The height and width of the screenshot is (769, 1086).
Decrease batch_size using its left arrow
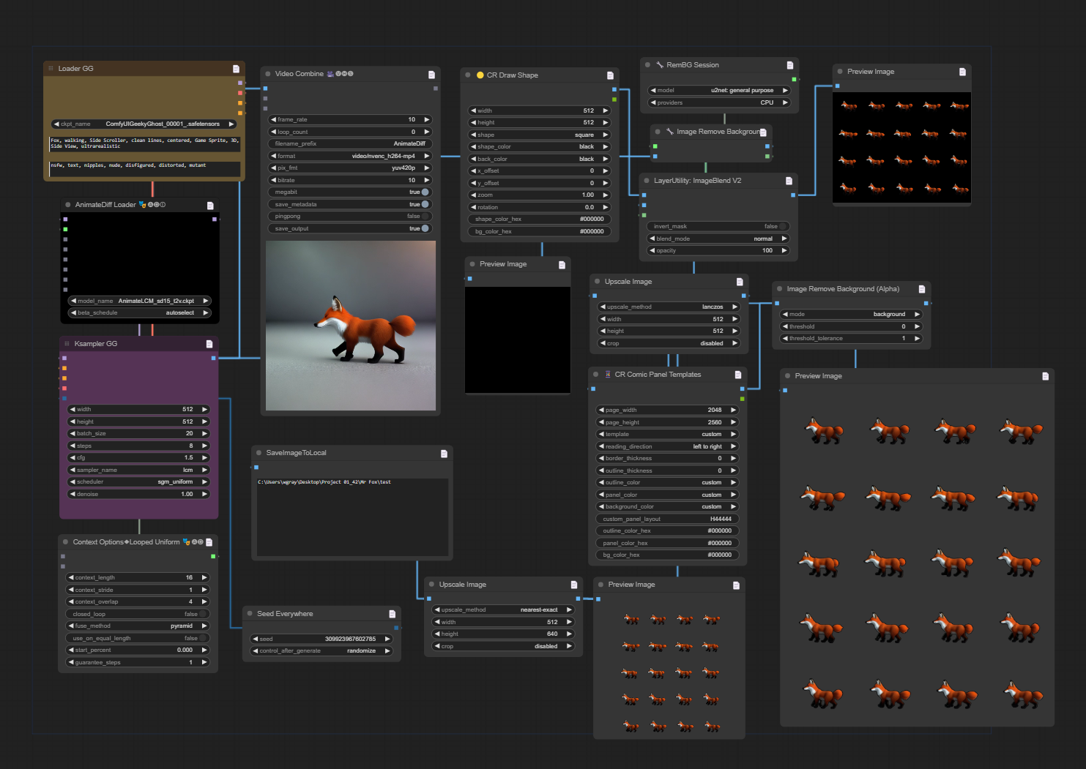[x=72, y=433]
